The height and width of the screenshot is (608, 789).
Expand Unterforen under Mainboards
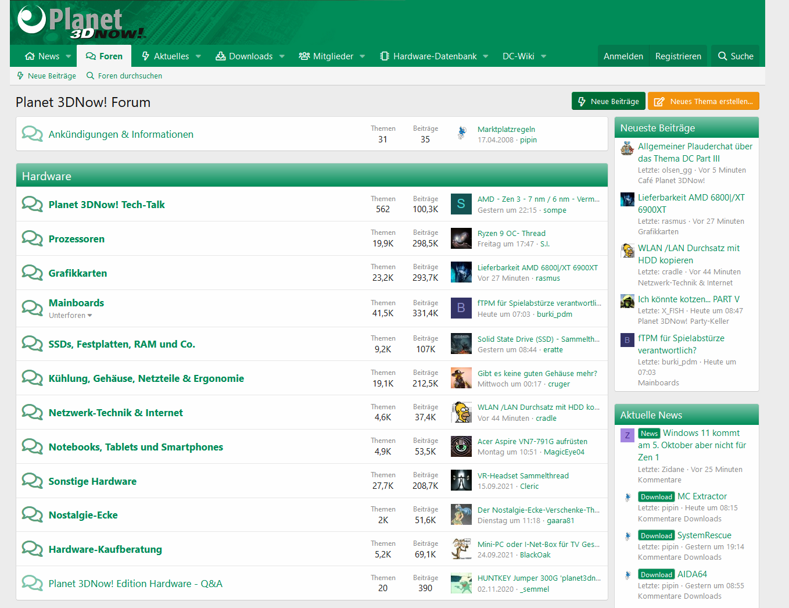pos(70,315)
